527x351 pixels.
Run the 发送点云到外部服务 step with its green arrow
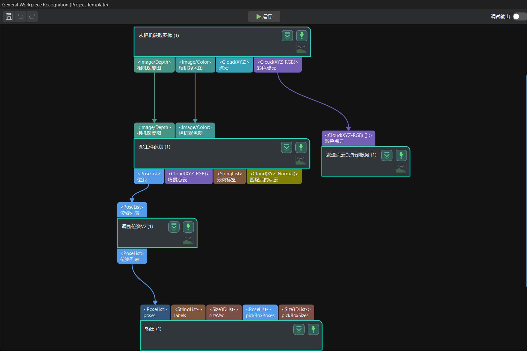tap(401, 155)
